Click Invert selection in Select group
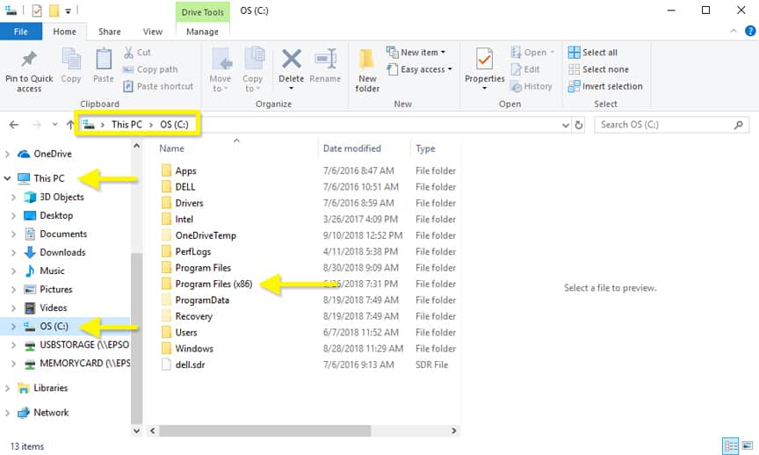 [x=605, y=86]
